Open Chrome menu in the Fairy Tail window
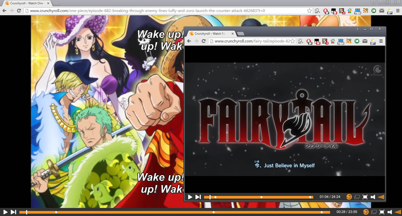 381,41
